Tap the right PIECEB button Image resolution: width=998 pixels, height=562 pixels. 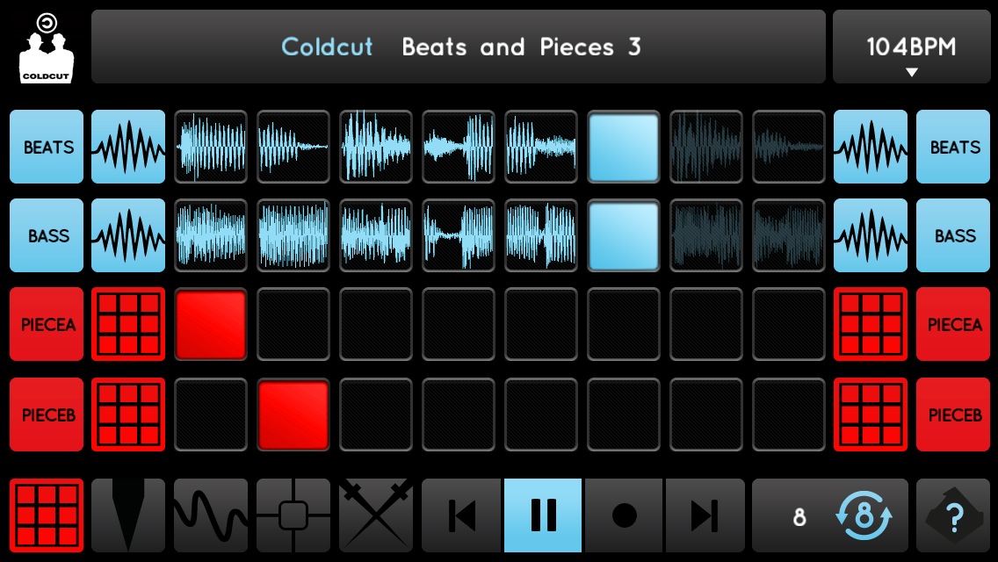point(953,415)
